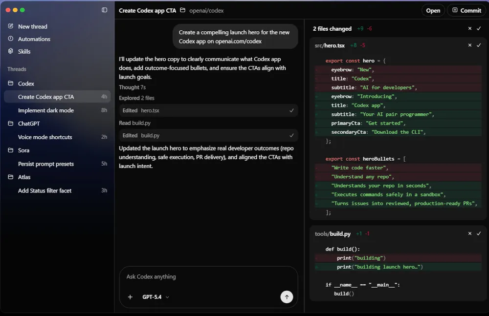Open the Edited hero.tsx entry
This screenshot has width=489, height=316.
[208, 110]
